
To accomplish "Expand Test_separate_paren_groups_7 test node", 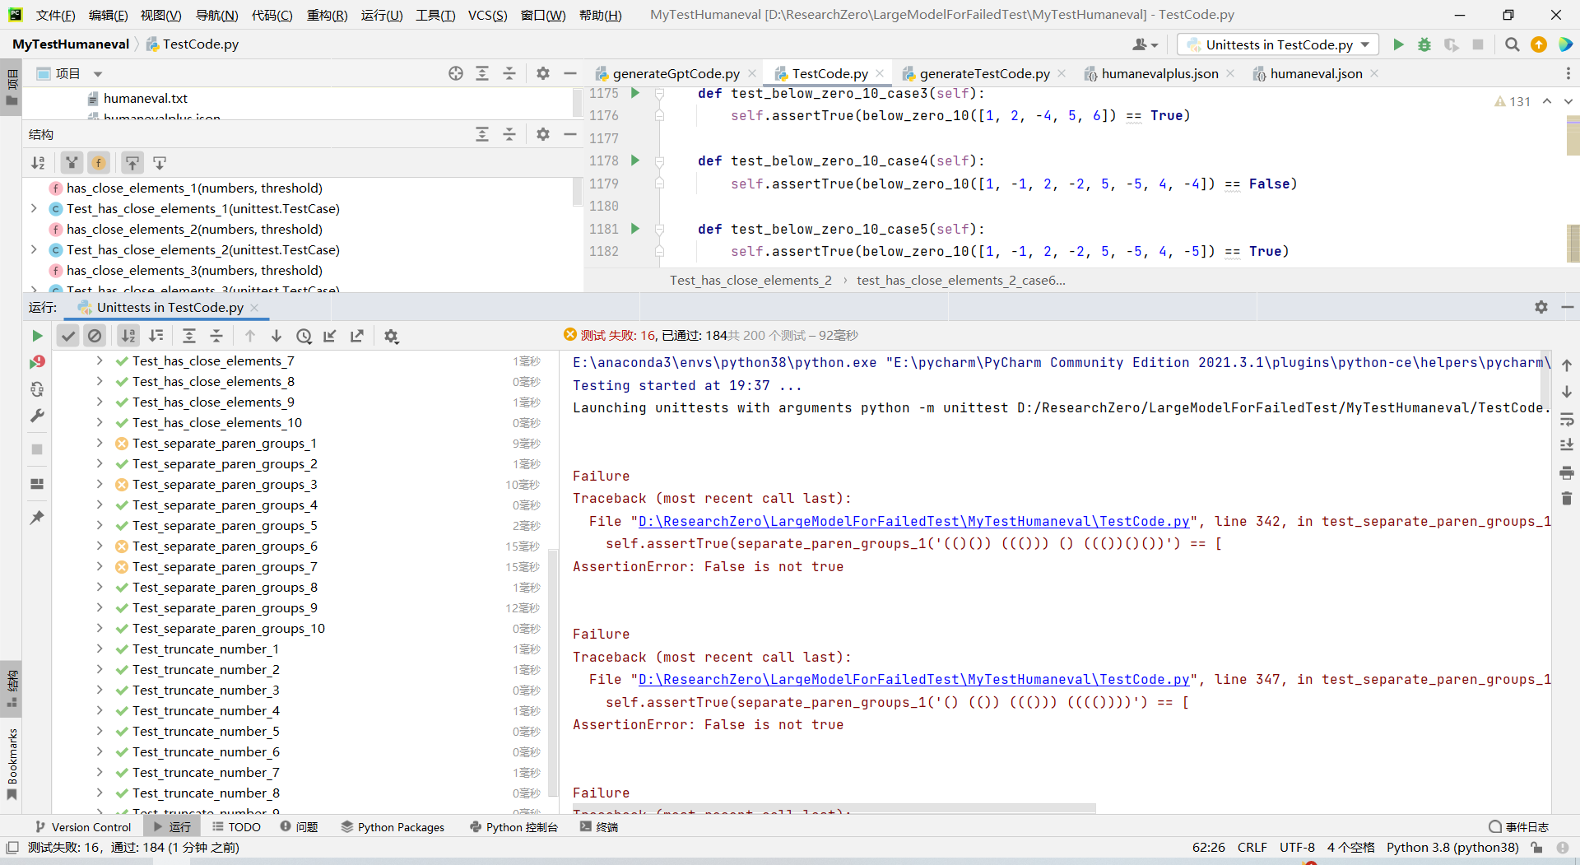I will coord(100,566).
